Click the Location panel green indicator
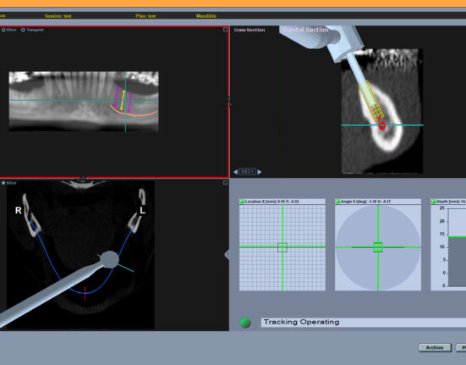This screenshot has width=466, height=365. point(242,202)
